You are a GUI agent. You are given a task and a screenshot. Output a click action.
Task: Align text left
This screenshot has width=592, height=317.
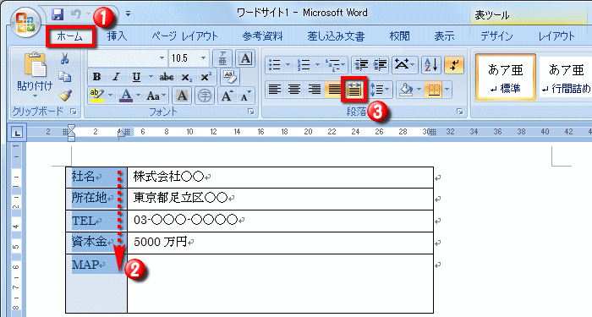(275, 90)
